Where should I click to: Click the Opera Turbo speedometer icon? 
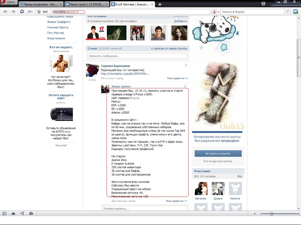[31, 214]
